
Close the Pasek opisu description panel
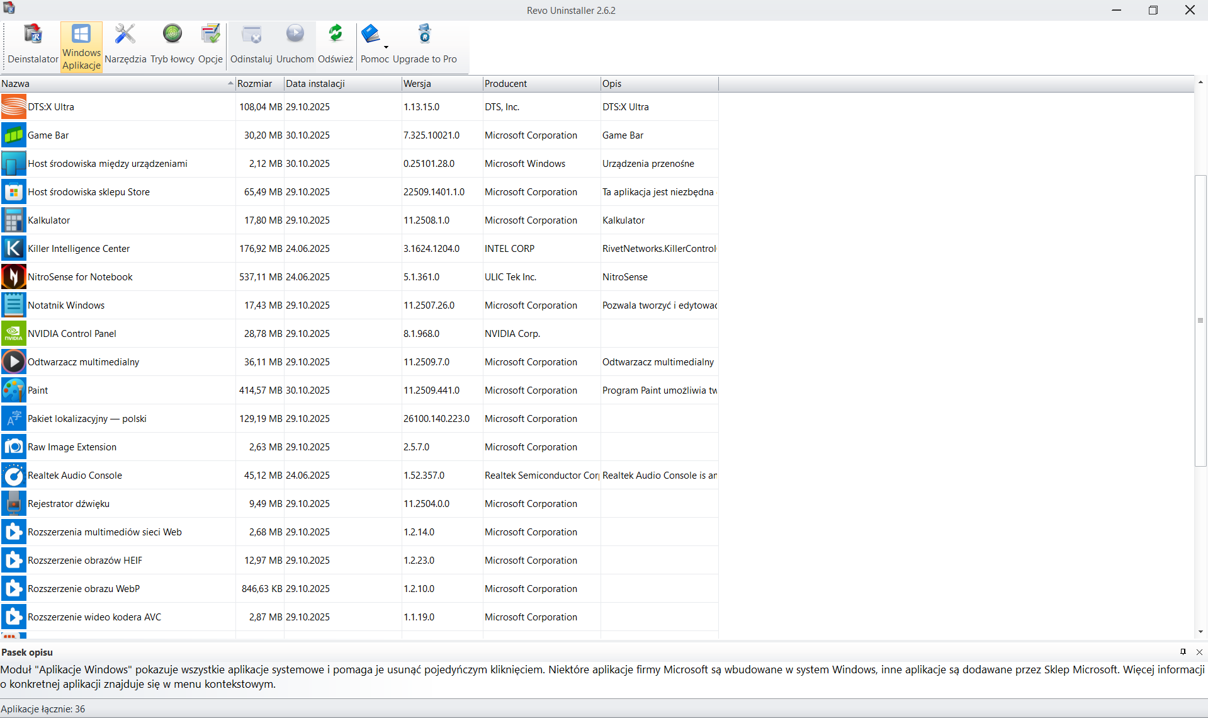tap(1199, 652)
